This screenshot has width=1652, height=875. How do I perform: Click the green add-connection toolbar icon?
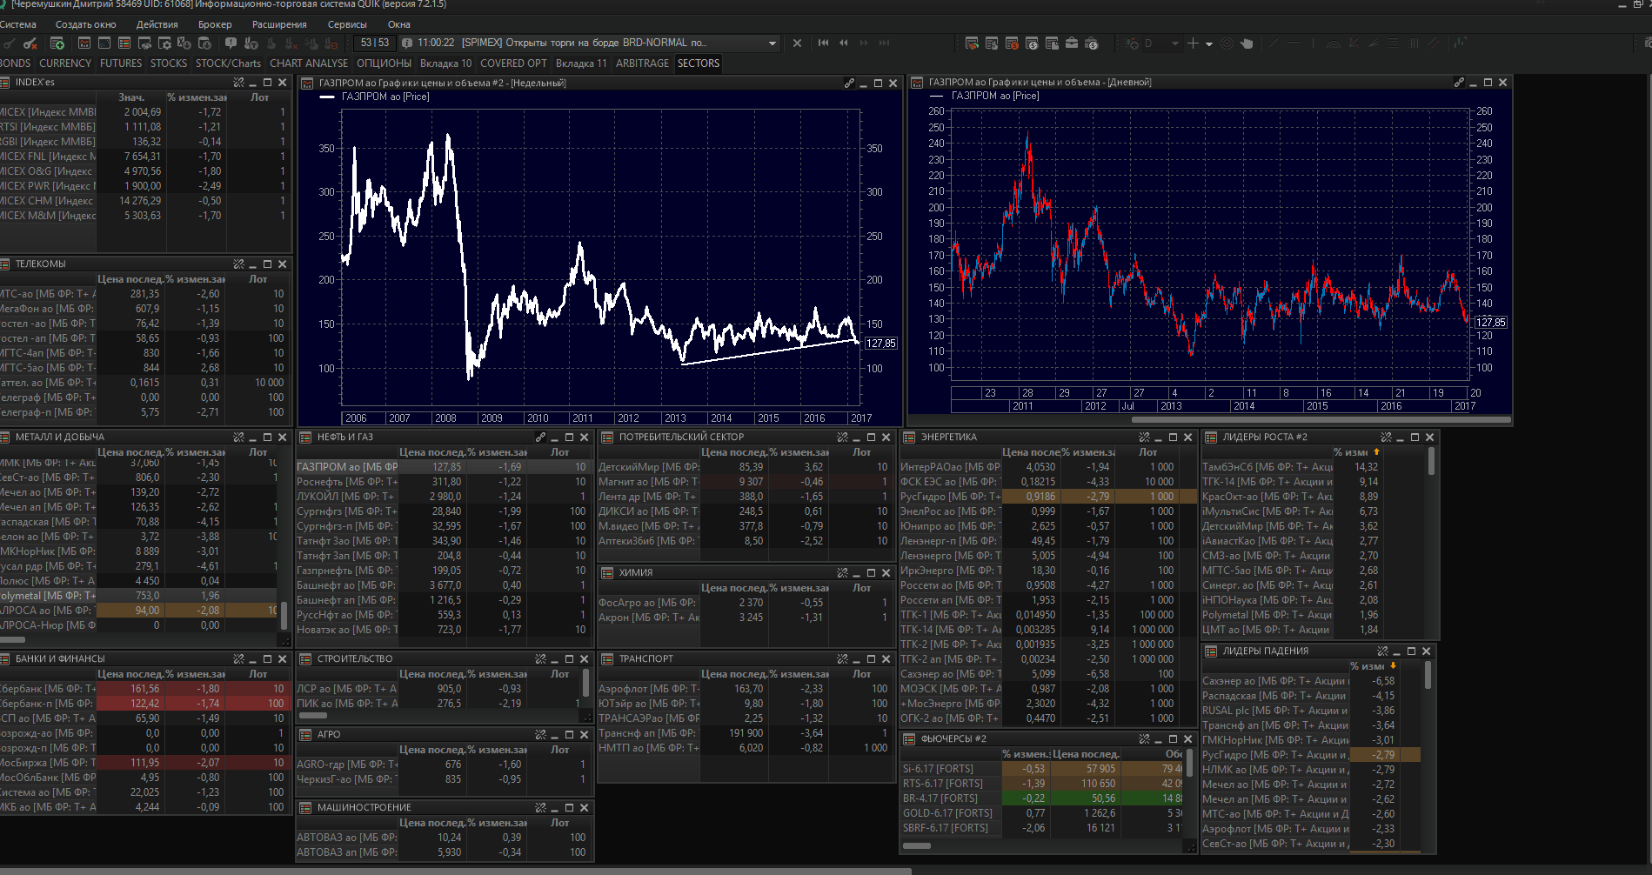57,43
